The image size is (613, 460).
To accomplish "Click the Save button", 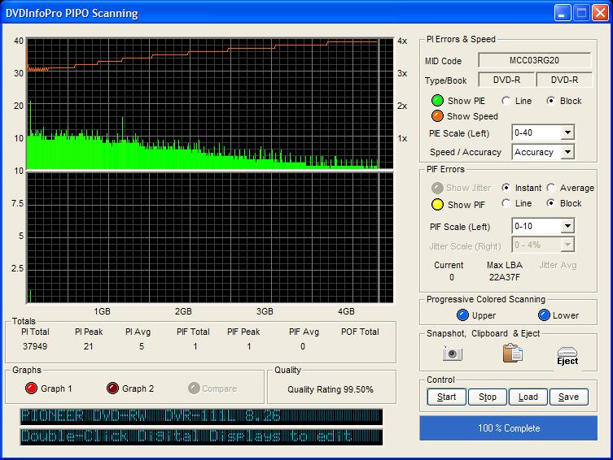I will pos(569,397).
